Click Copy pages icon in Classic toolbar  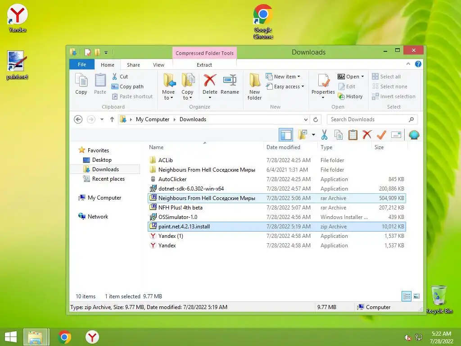(x=339, y=135)
